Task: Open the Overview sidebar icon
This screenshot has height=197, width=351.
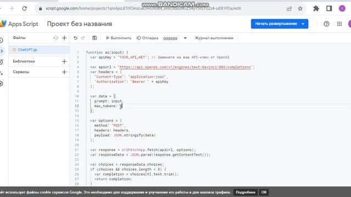Action: pos(1,40)
